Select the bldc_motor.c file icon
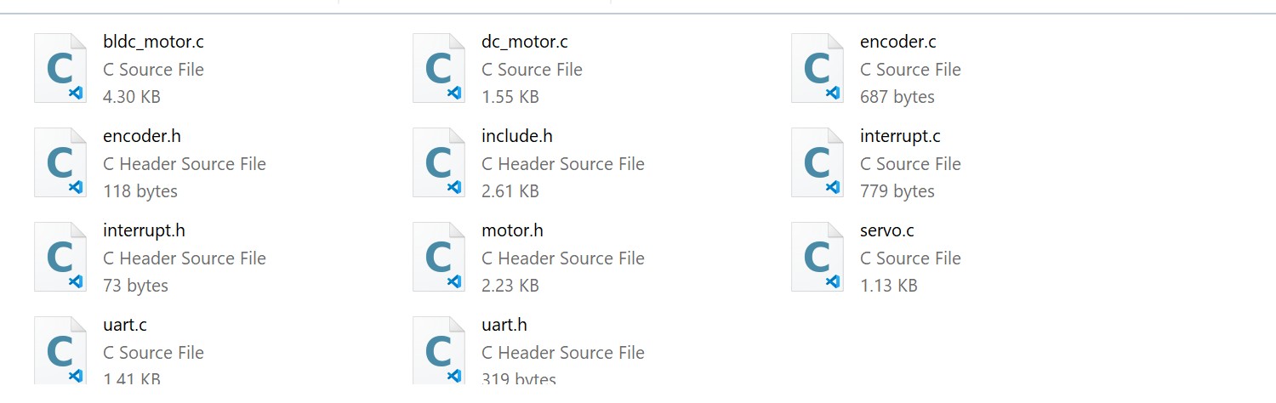1276x403 pixels. pyautogui.click(x=60, y=69)
